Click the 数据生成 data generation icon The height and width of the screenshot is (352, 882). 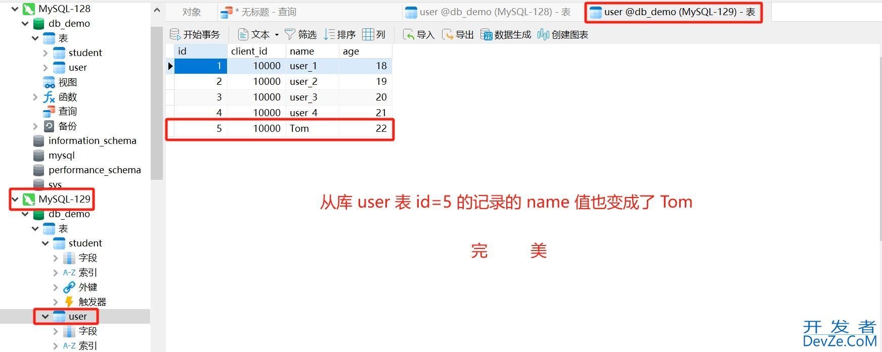pos(487,34)
